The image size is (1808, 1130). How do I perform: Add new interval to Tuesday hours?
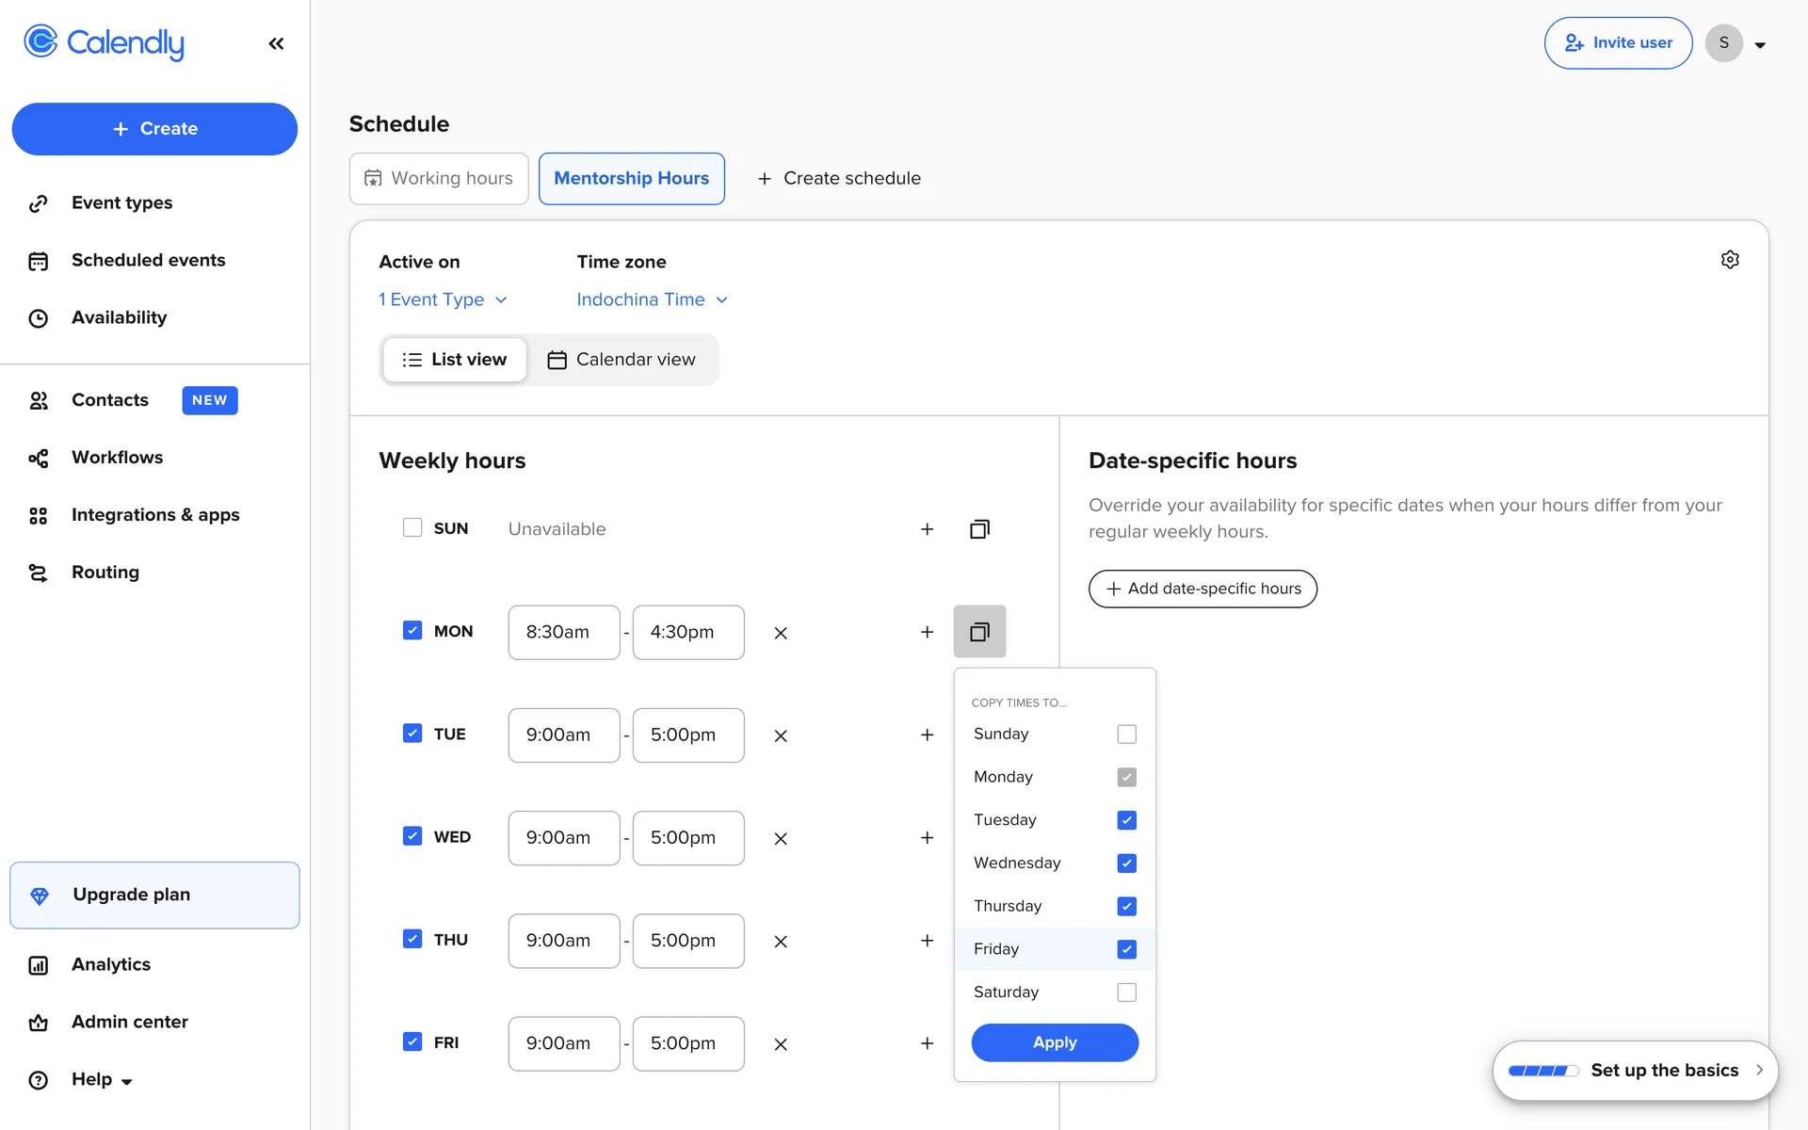pos(927,734)
